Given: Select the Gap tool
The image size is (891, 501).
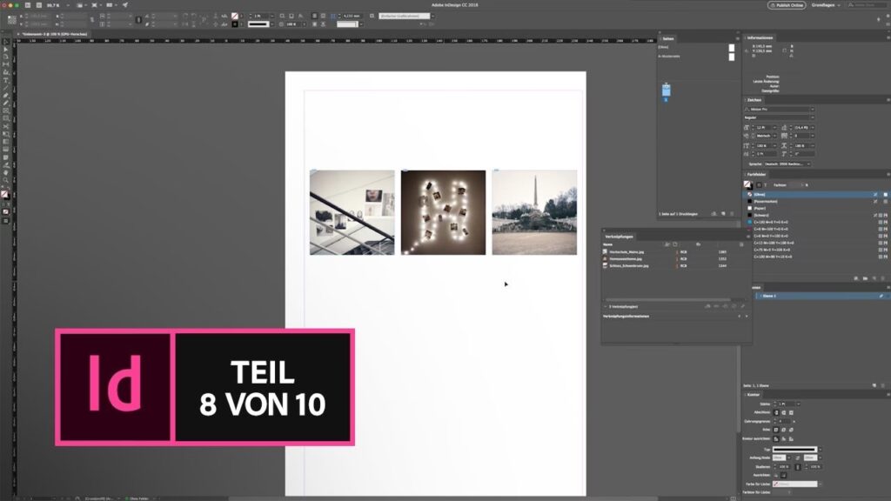Looking at the screenshot, I should (6, 64).
